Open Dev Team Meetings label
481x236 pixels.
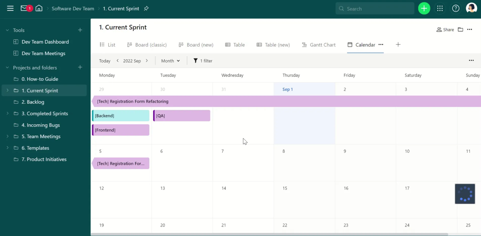[44, 53]
